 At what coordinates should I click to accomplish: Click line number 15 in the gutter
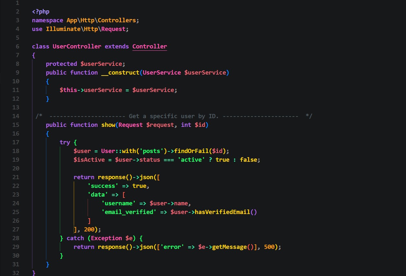pos(16,125)
